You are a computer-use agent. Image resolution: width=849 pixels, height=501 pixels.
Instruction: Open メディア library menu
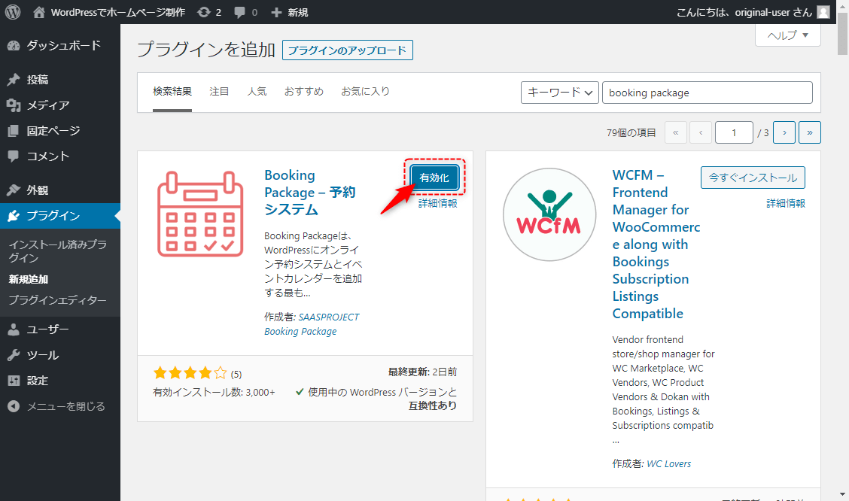[x=60, y=105]
